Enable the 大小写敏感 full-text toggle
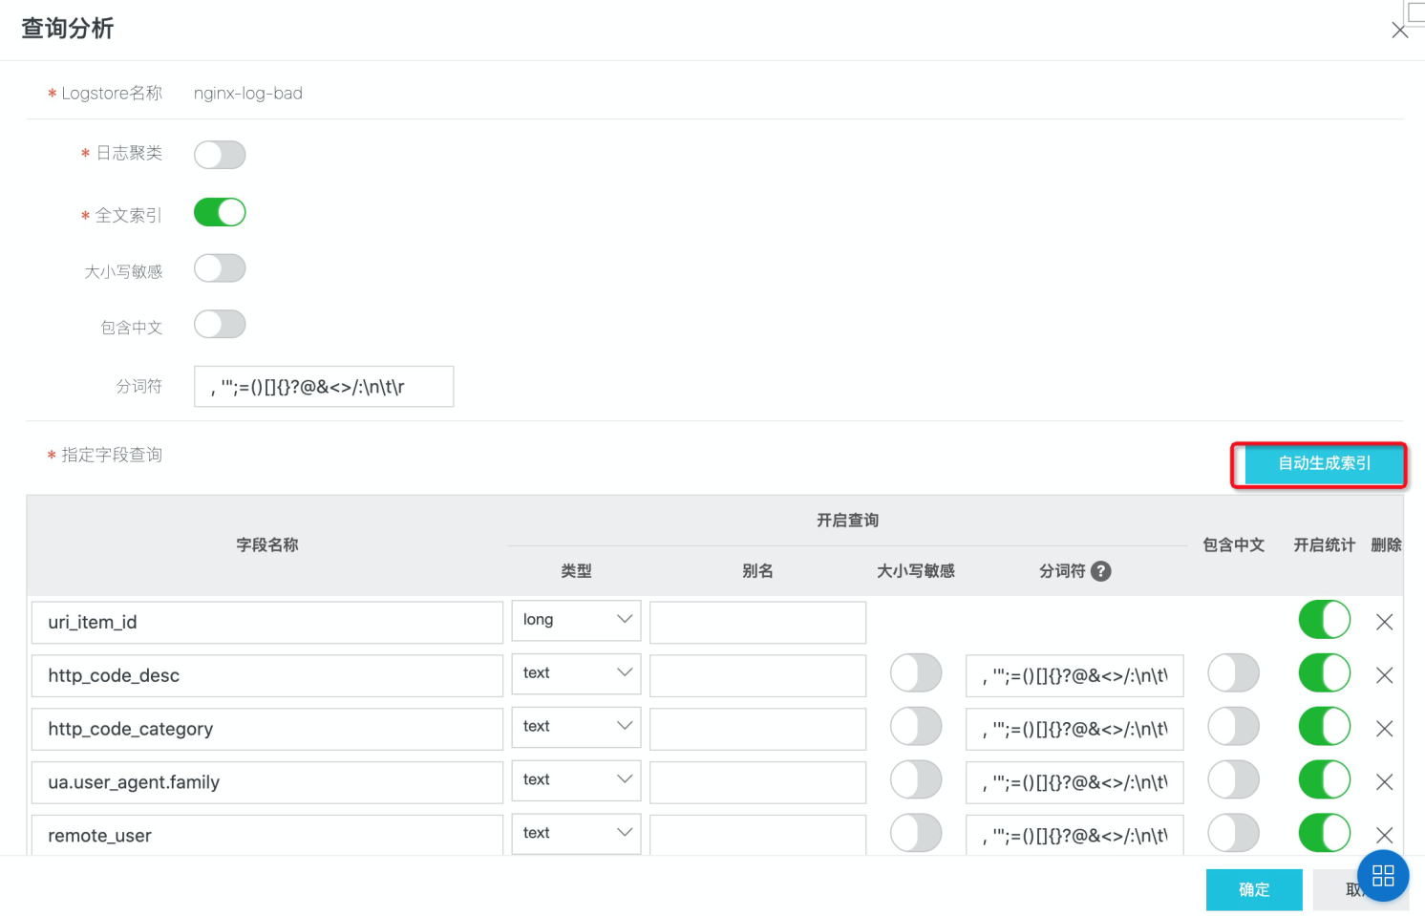1425x916 pixels. [x=220, y=268]
